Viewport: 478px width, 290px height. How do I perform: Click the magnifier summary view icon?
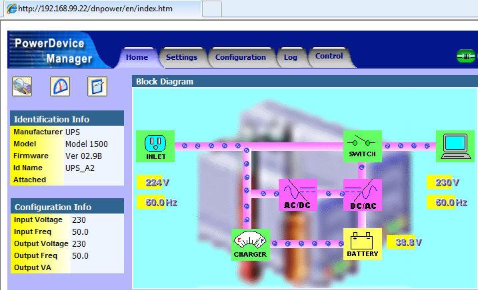[x=22, y=86]
